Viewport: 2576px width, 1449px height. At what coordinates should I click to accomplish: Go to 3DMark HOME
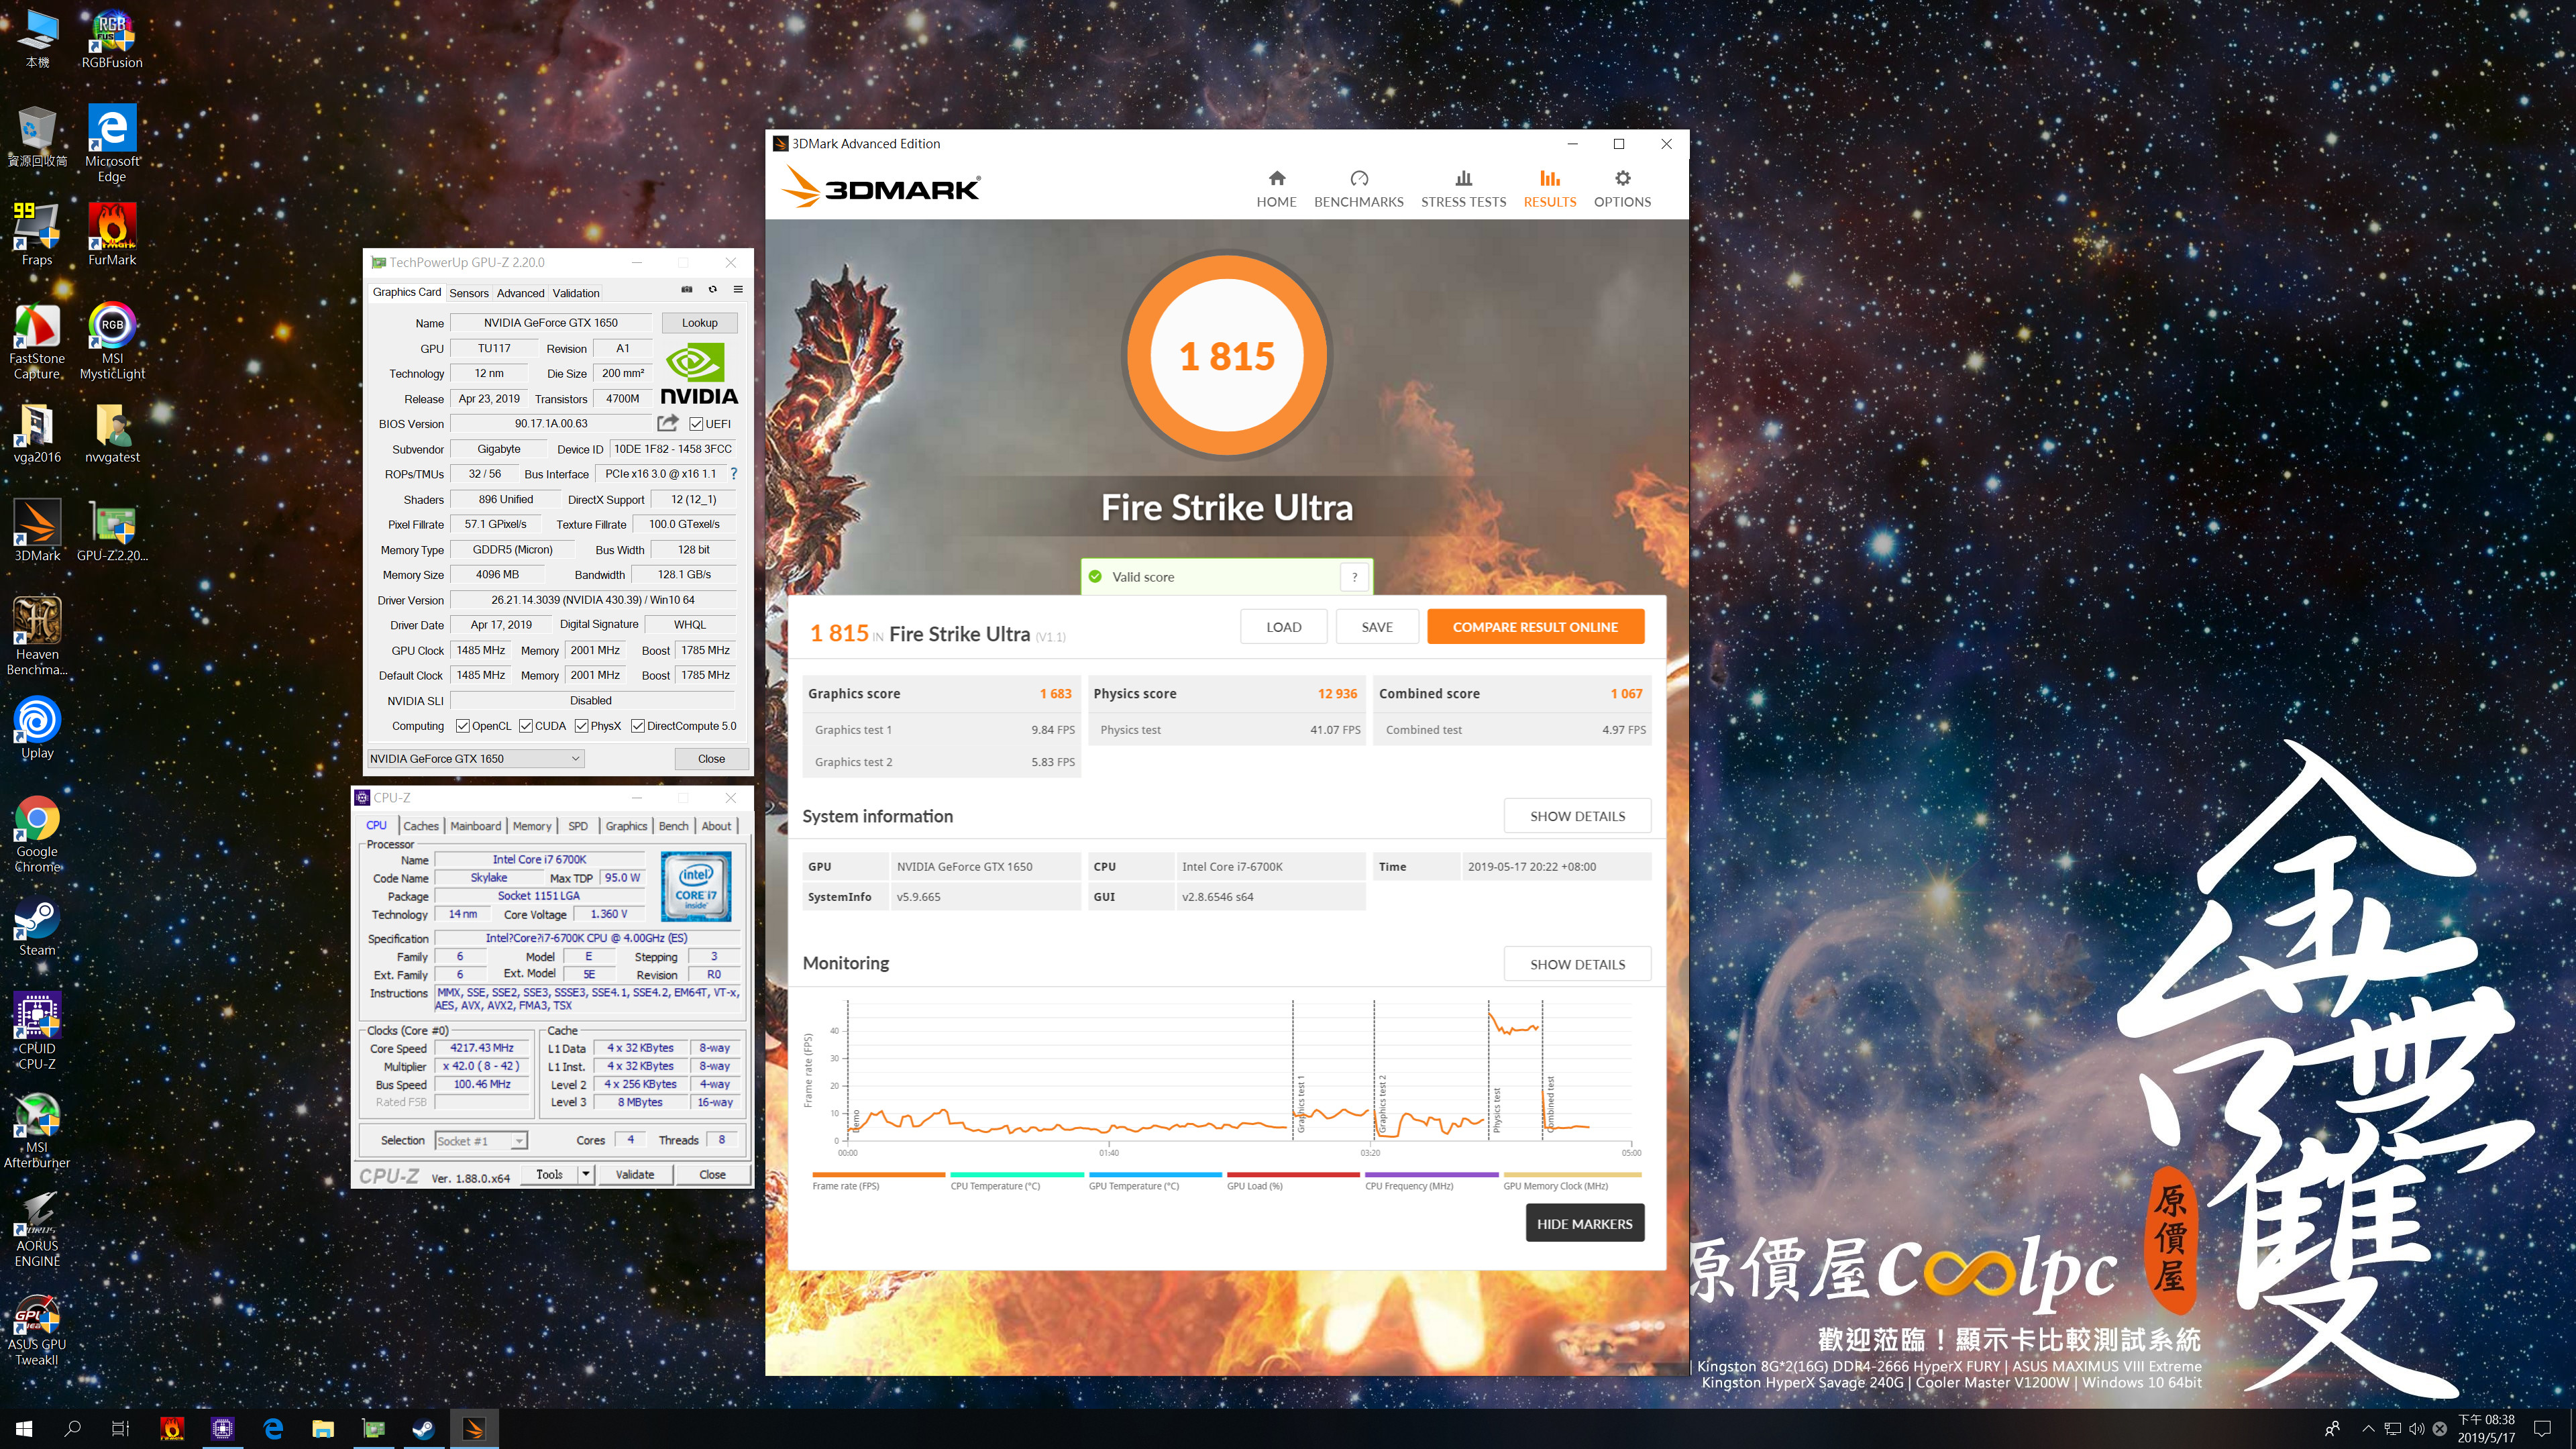(1276, 188)
